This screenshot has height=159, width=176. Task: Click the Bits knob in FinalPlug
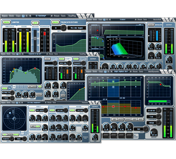[63, 27]
